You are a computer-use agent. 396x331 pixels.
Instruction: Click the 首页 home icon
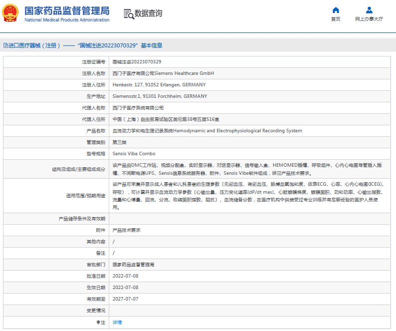pyautogui.click(x=336, y=10)
